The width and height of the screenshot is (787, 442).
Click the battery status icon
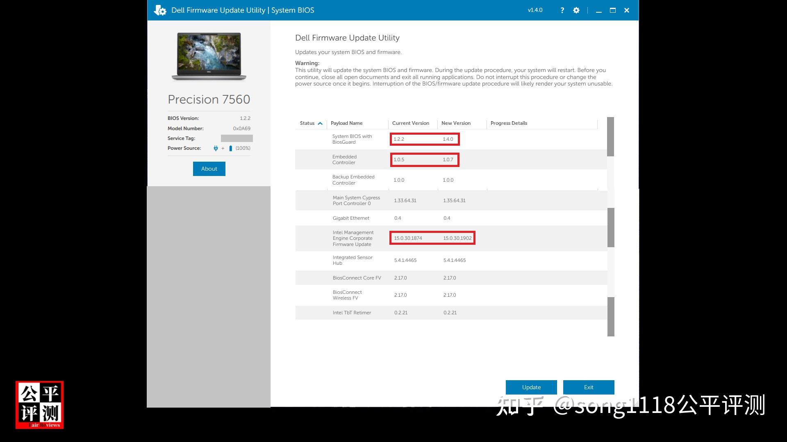point(230,148)
